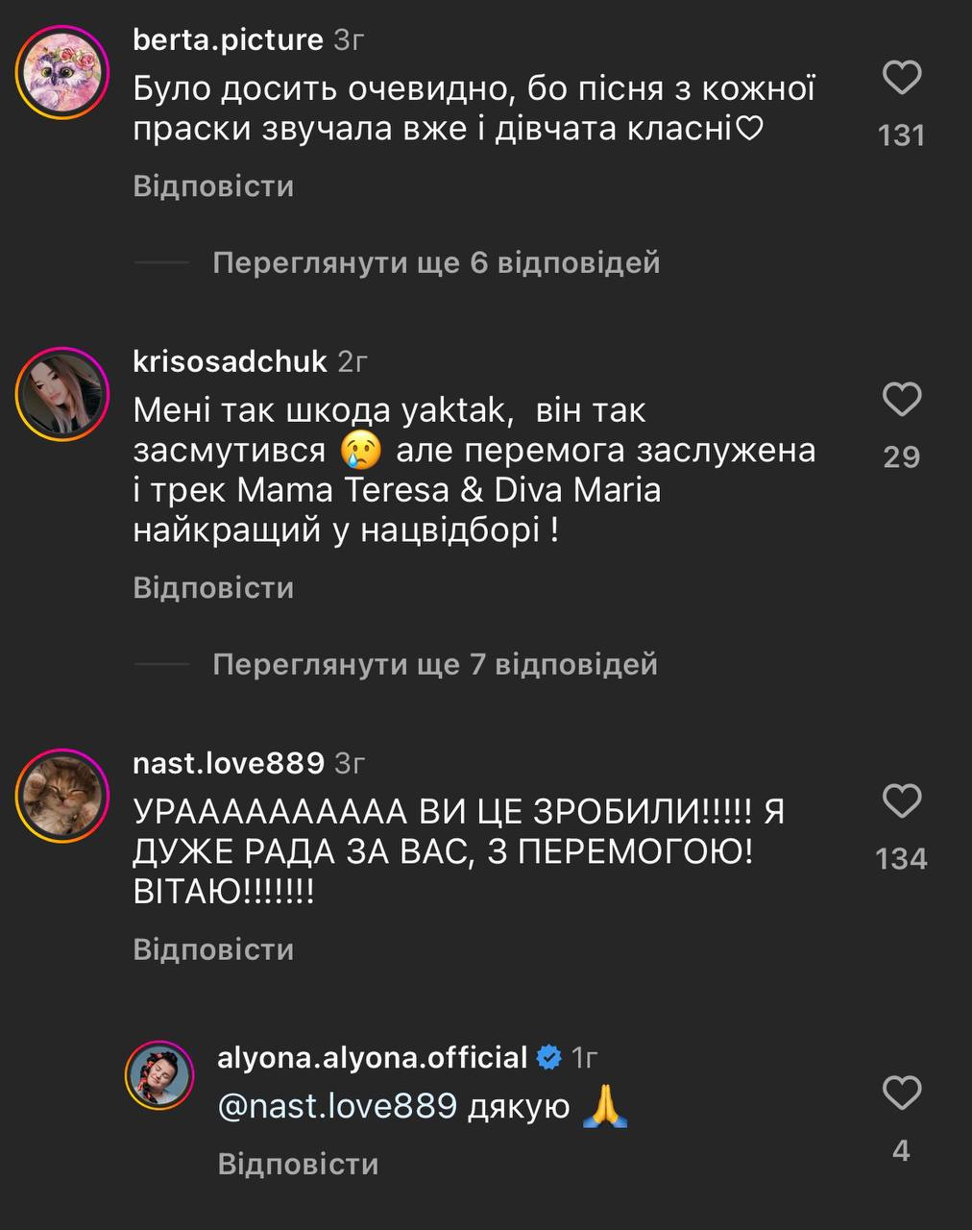Open nast.love889's cat profile avatar
The image size is (972, 1230).
61,796
